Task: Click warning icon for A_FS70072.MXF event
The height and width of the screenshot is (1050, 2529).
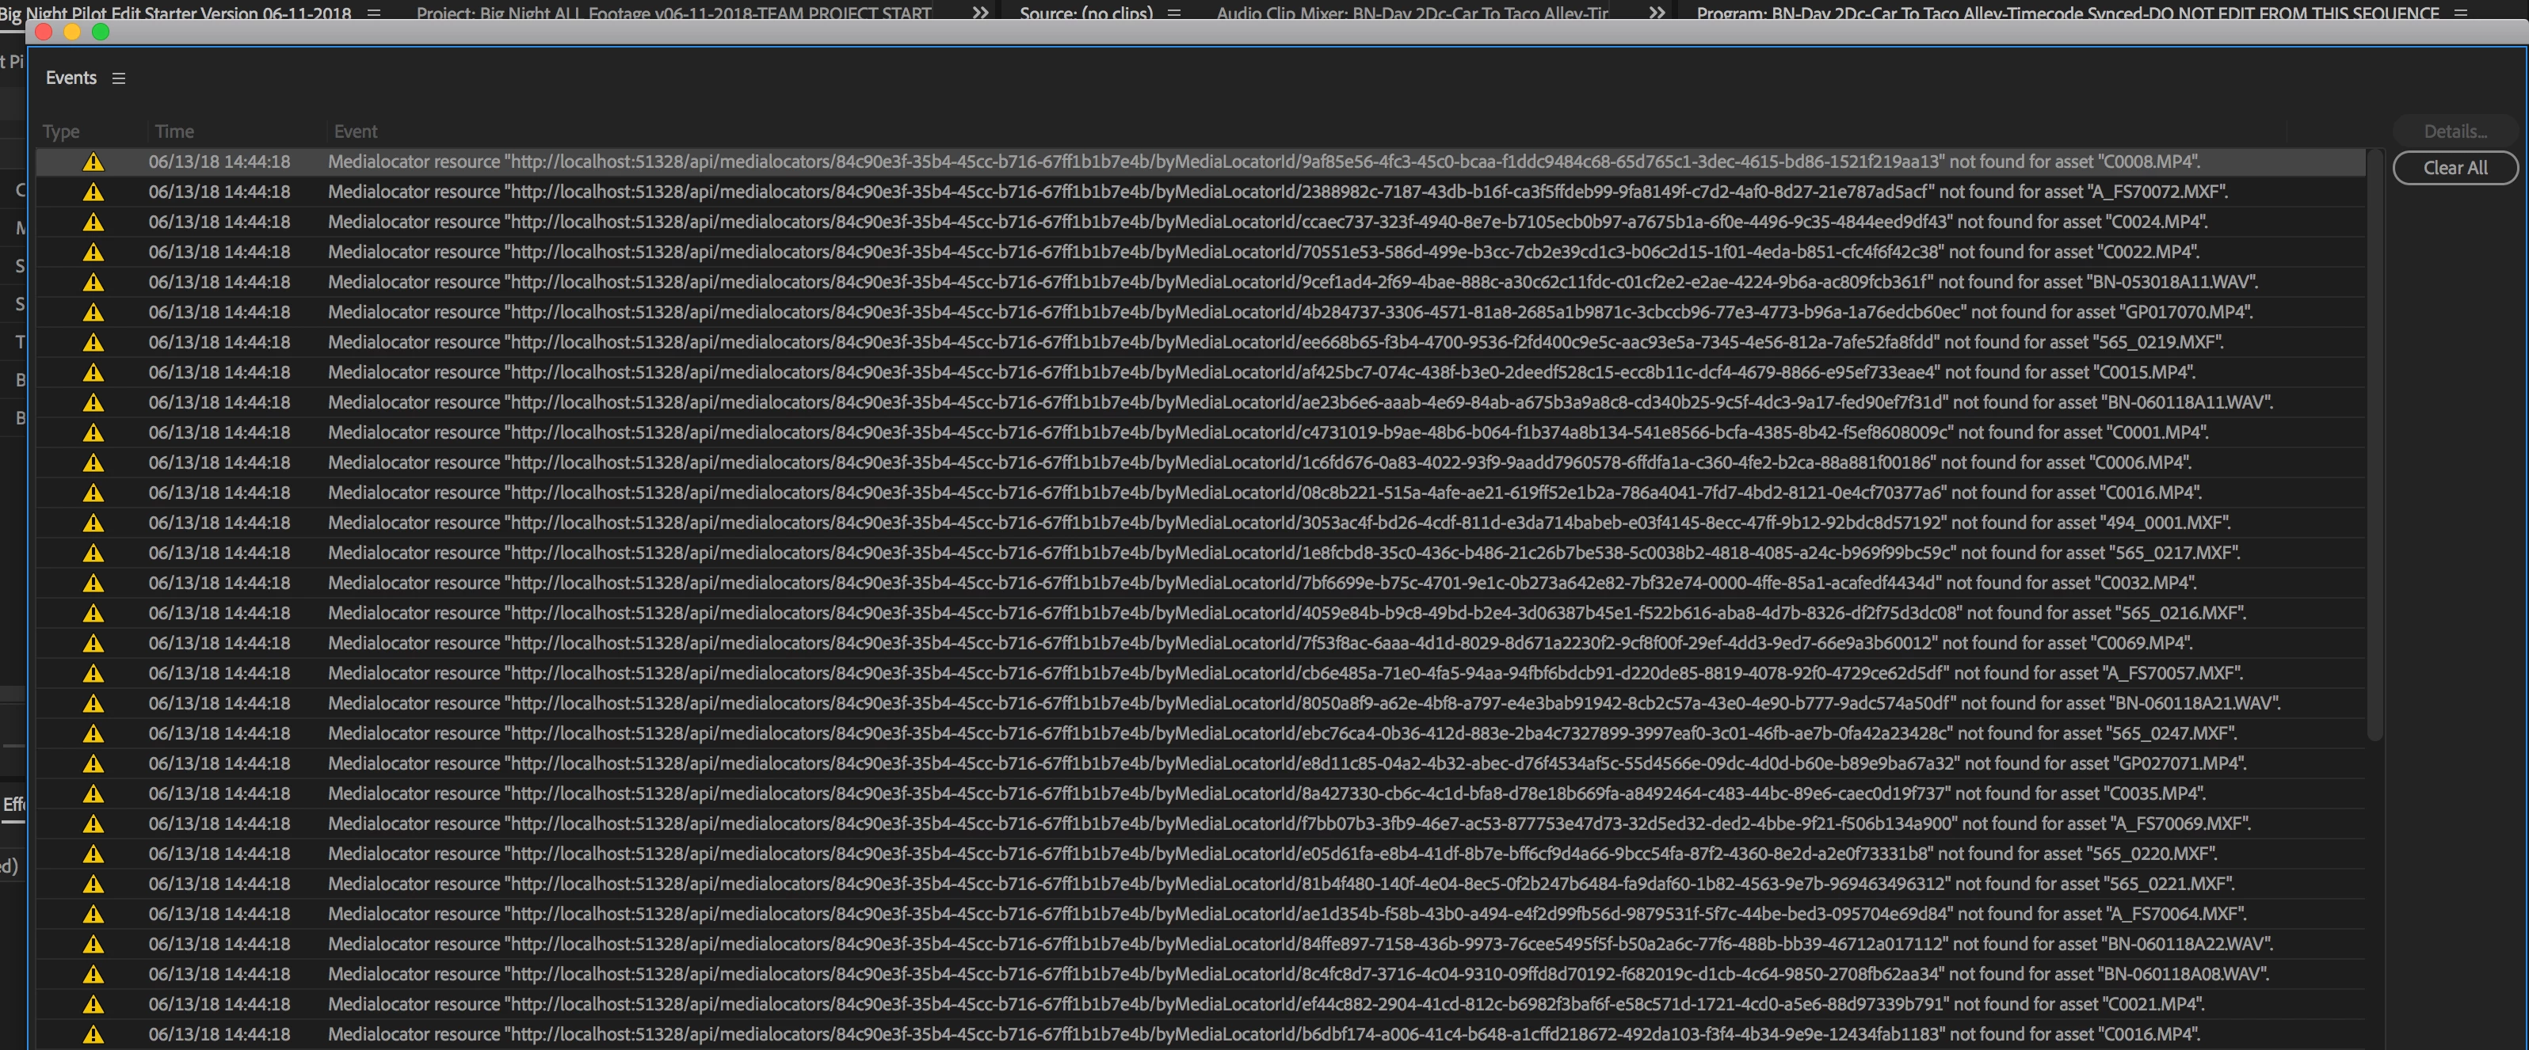Action: click(93, 192)
